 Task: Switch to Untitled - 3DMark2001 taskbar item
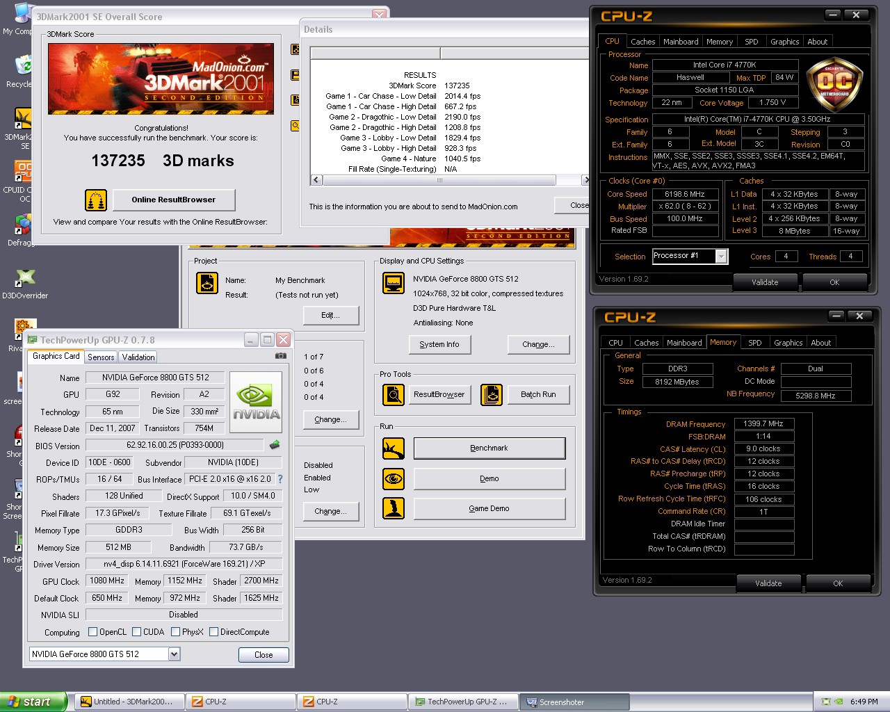pyautogui.click(x=129, y=702)
